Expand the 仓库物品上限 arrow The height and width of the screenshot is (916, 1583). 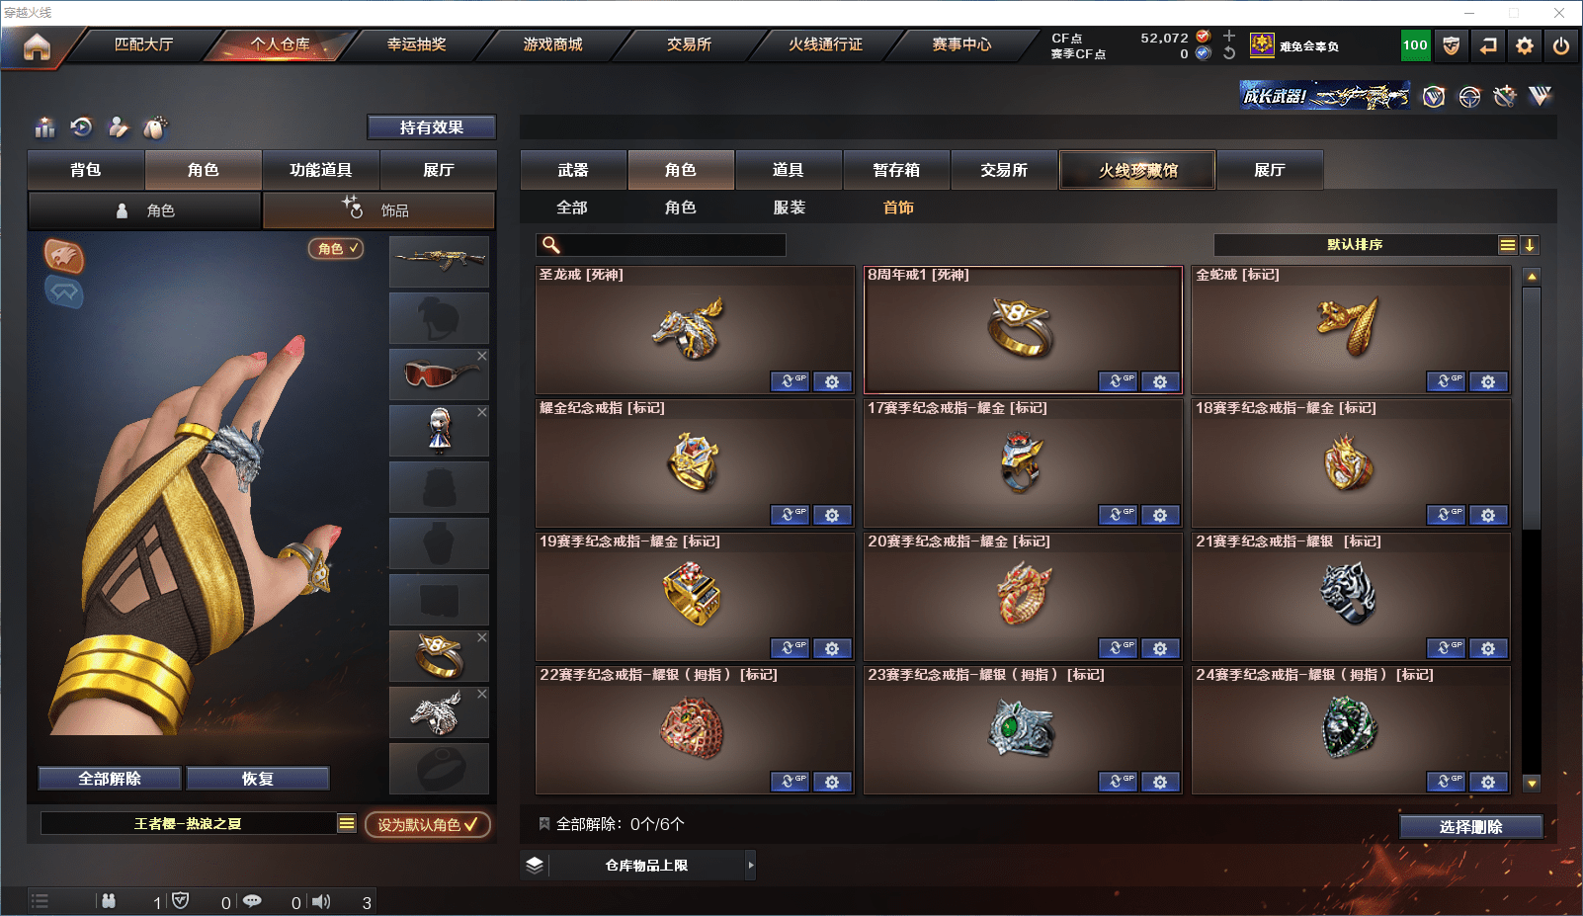point(751,865)
